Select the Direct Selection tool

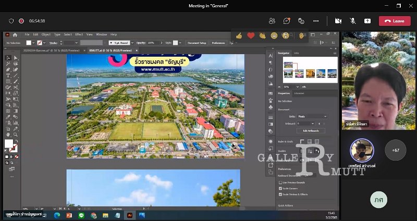16,58
